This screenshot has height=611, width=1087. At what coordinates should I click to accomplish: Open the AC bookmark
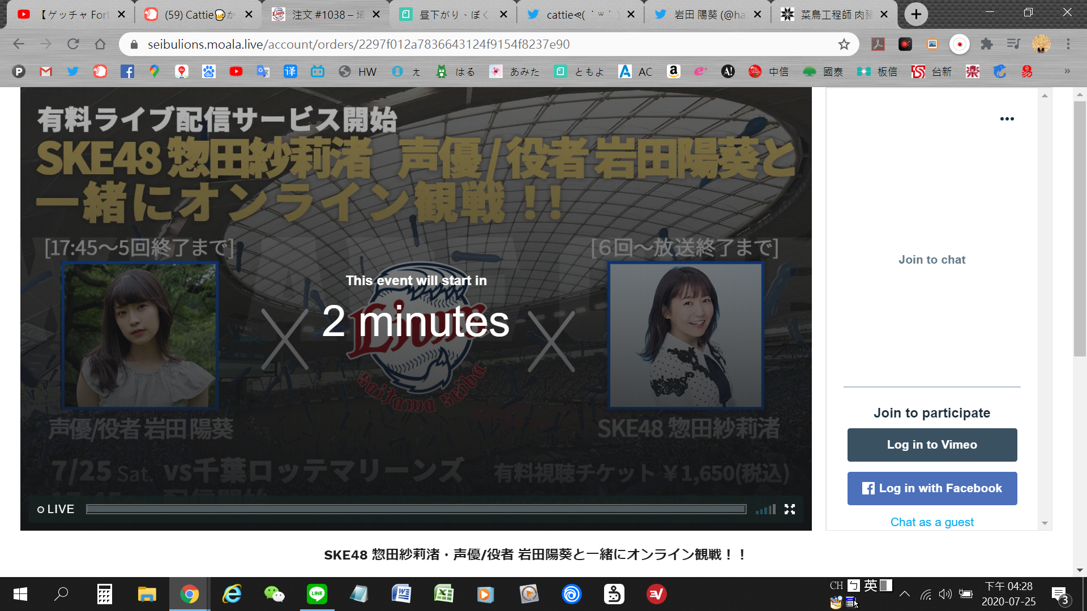pos(636,72)
